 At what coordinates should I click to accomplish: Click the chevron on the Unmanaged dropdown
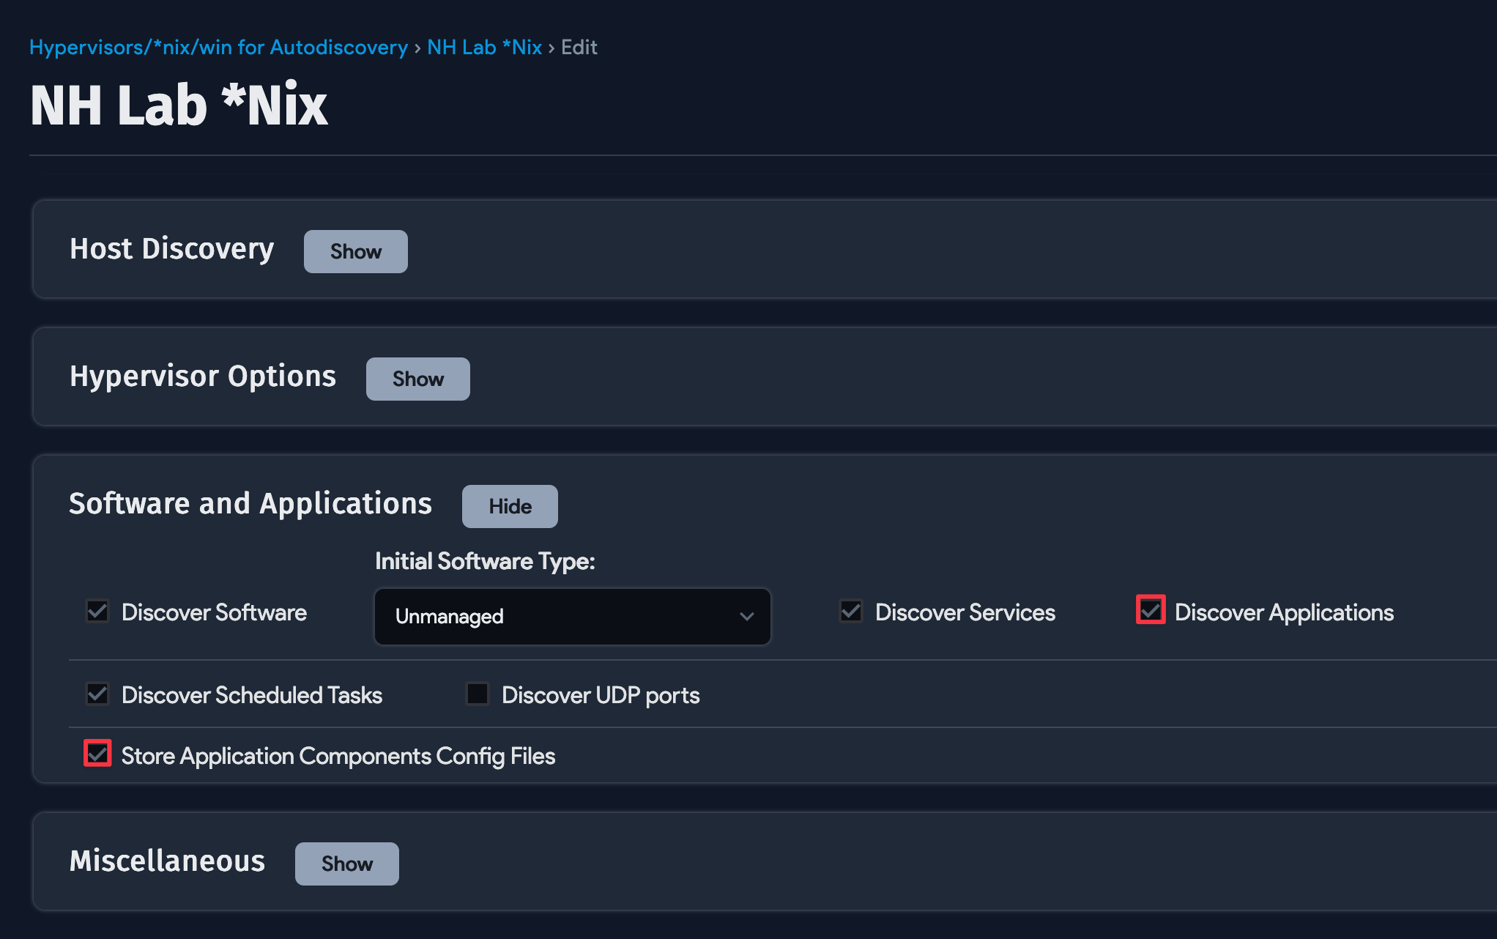(747, 616)
